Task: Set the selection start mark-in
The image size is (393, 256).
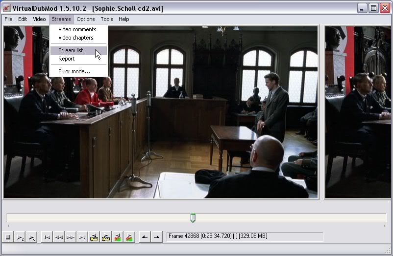Action: tap(145, 237)
